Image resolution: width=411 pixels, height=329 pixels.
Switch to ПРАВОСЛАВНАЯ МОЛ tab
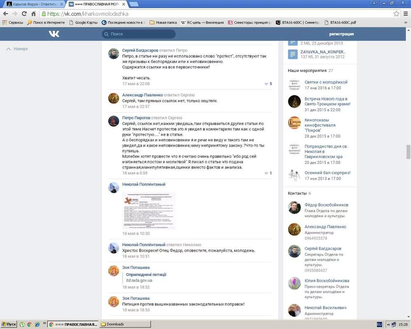point(96,4)
